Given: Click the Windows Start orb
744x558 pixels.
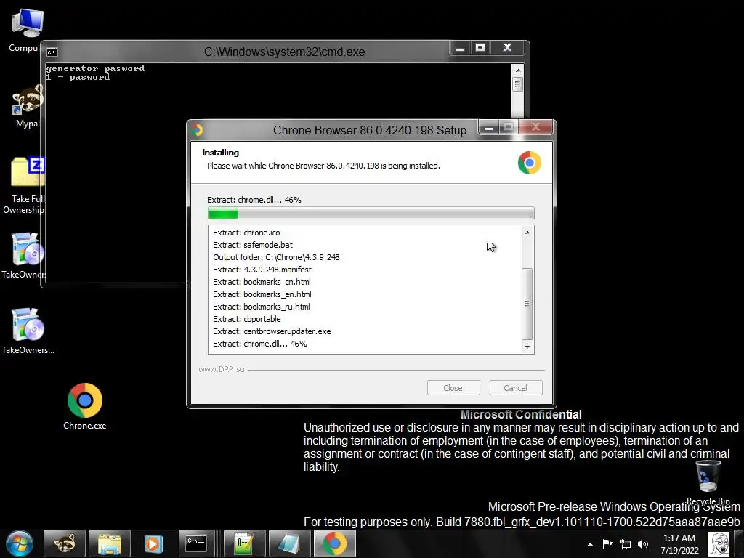Looking at the screenshot, I should (x=20, y=543).
